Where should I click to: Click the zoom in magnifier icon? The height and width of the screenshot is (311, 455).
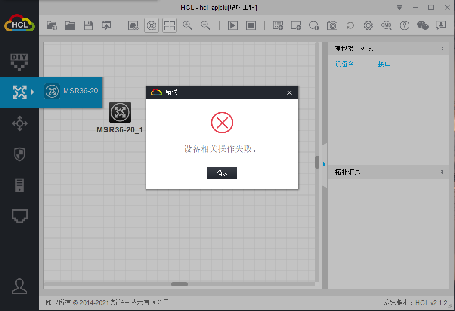(187, 25)
